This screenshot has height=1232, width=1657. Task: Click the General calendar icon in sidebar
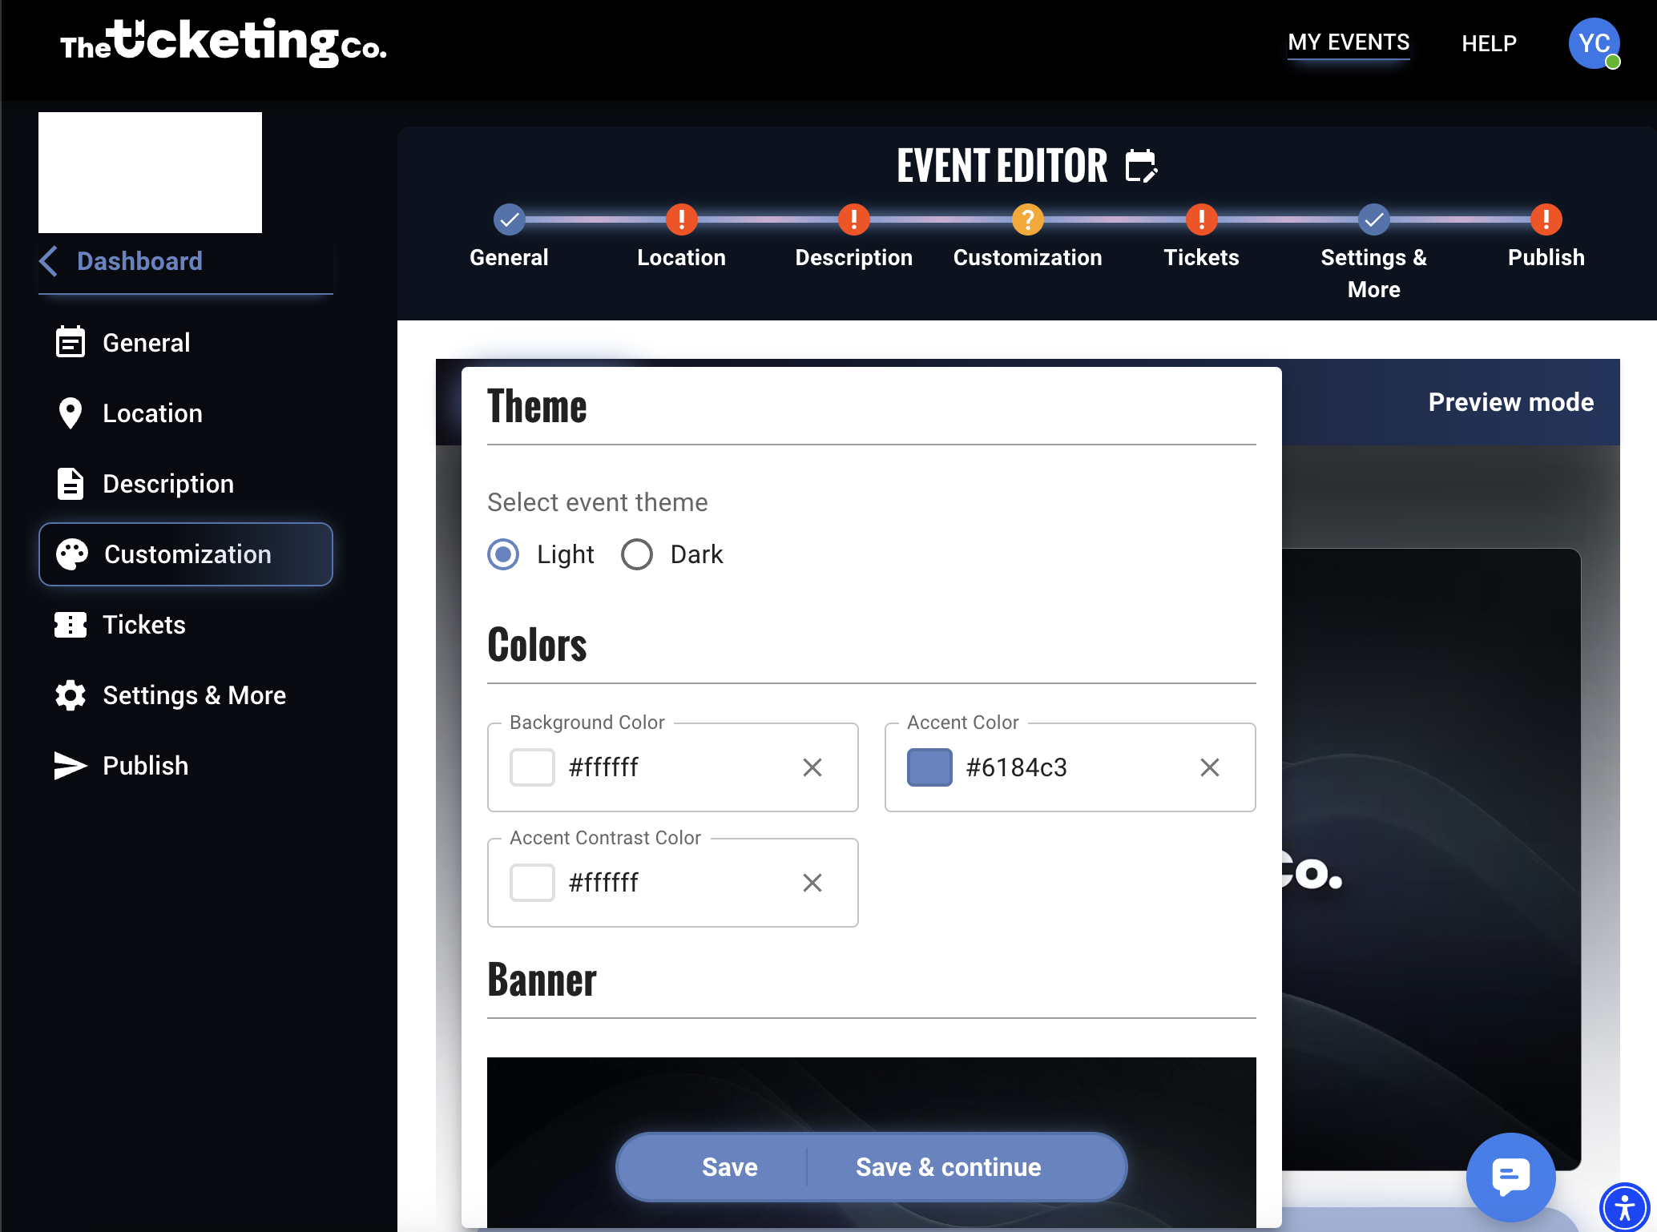pos(70,343)
